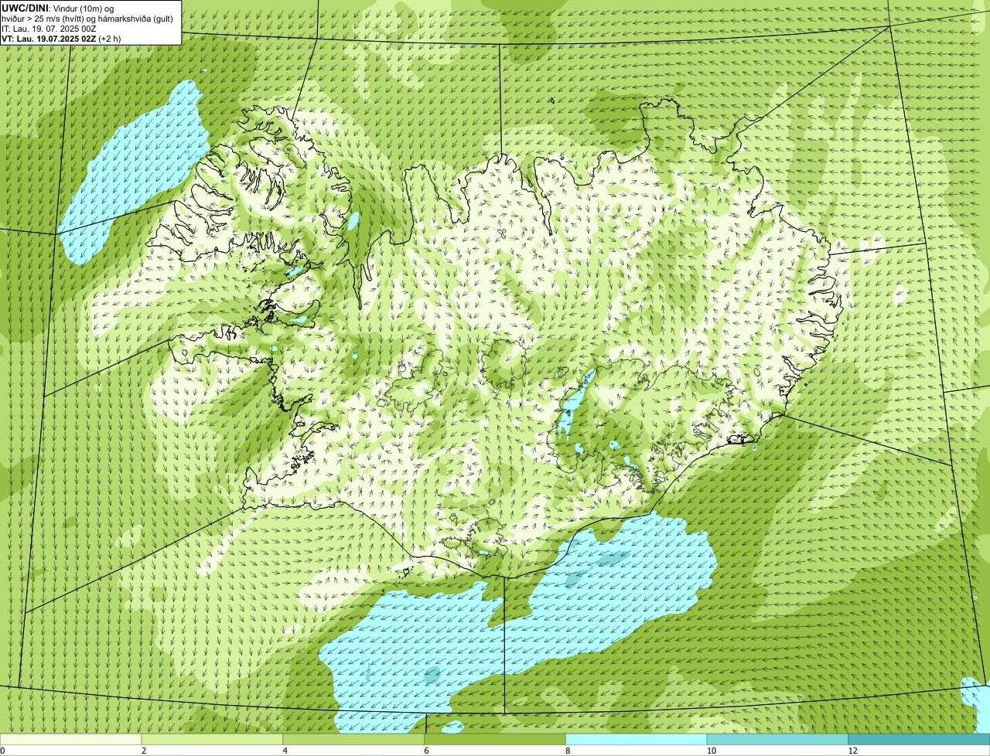Click the 'IT: Lau. 19. 07. 2025 00Z' line

click(x=49, y=29)
